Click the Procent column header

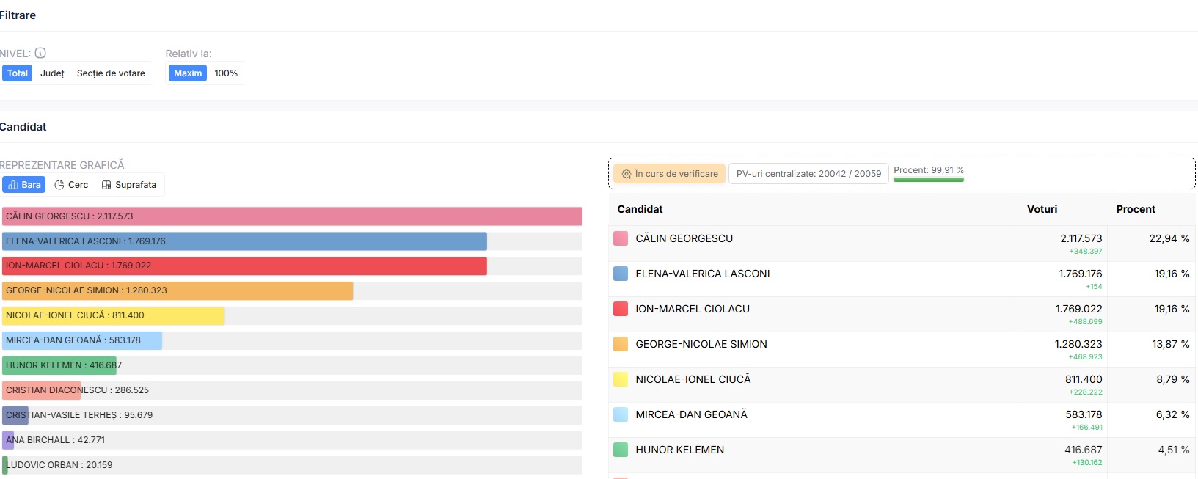click(1136, 209)
